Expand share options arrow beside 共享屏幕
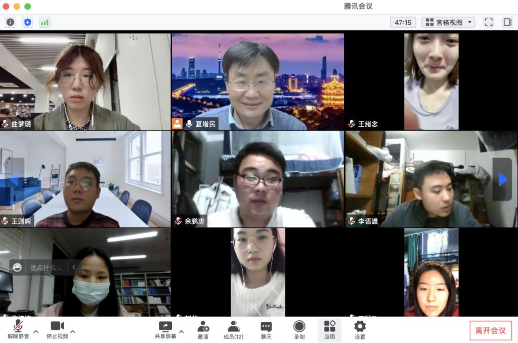The width and height of the screenshot is (518, 343). click(x=182, y=331)
